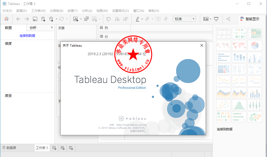The width and height of the screenshot is (267, 157).
Task: Open the 标准 fit dropdown
Action: point(184,19)
